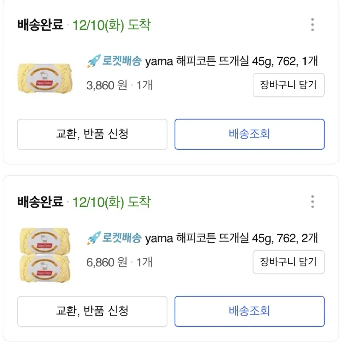Select the second 배송완료 12/10(화) 도착 status header

[84, 202]
